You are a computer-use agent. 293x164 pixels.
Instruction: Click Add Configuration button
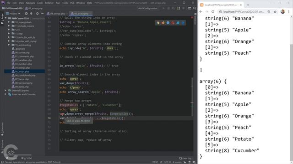pos(148,8)
